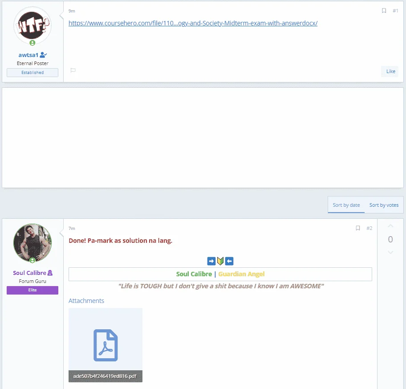406x389 pixels.
Task: Downvote post #2
Action: pos(390,252)
